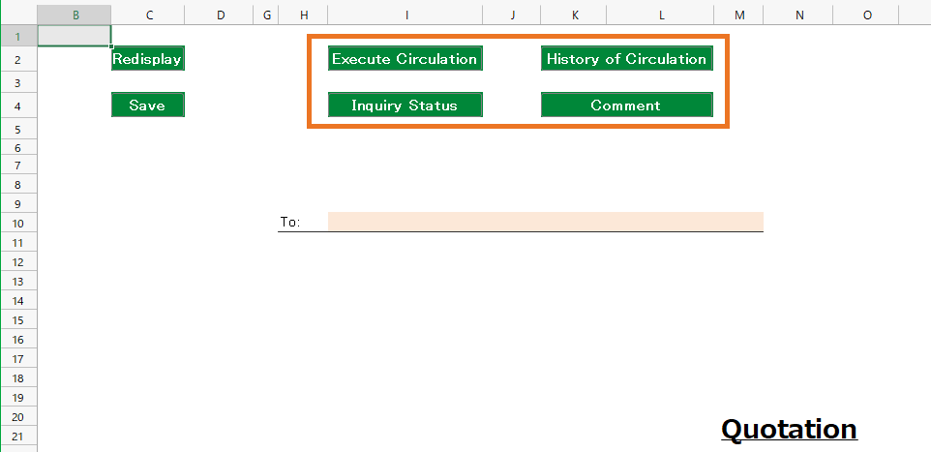Click the Inquiry Status button
The image size is (931, 452).
[405, 105]
